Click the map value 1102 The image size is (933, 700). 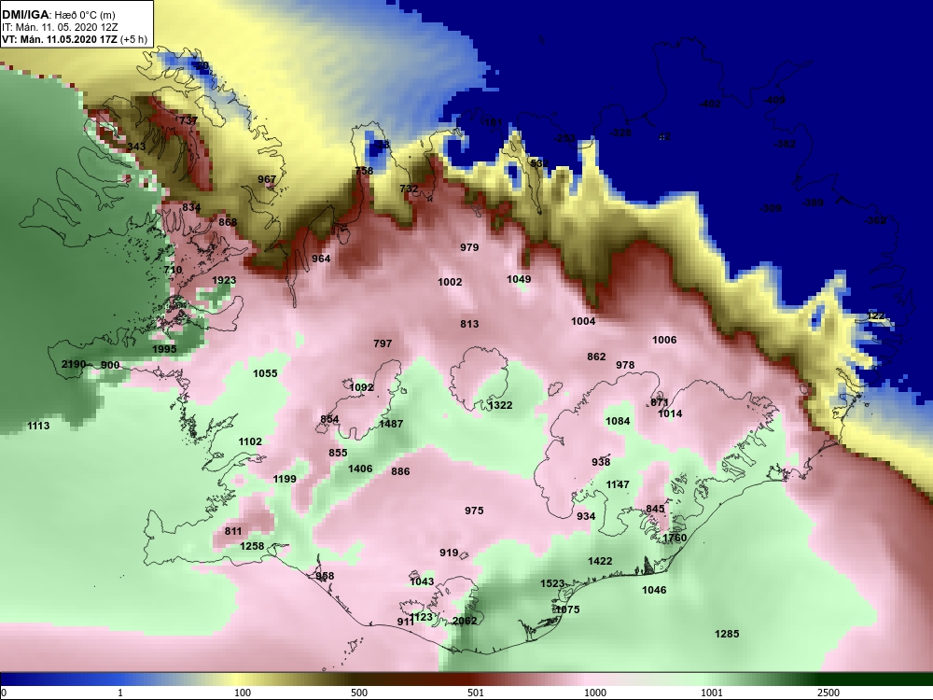coord(250,441)
